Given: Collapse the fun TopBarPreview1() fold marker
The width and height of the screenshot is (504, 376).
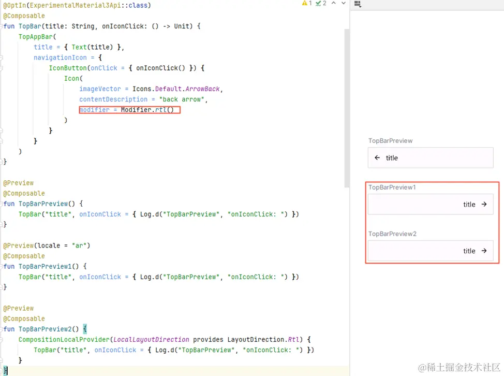Looking at the screenshot, I should [x=2, y=267].
